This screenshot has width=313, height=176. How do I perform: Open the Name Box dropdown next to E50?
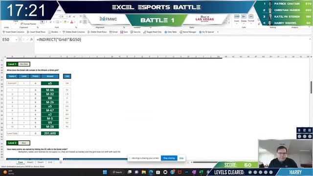tap(16, 40)
